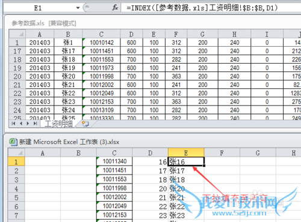
Task: Click cell 张24 in 参考数据 window
Action: [68, 110]
